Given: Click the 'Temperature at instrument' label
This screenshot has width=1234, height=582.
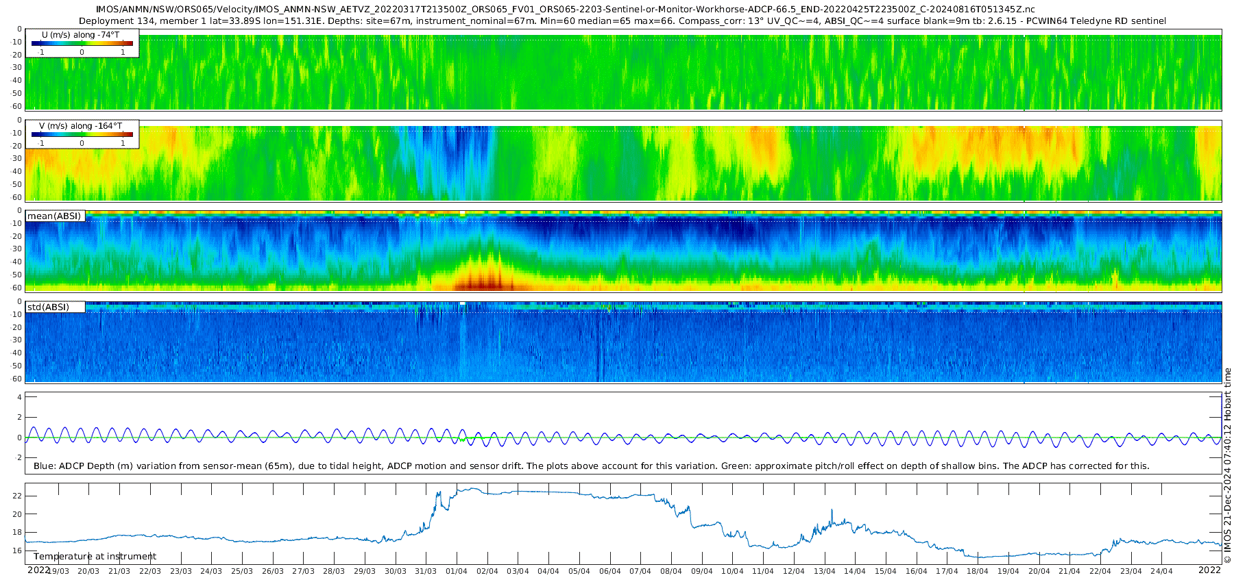Looking at the screenshot, I should point(95,557).
